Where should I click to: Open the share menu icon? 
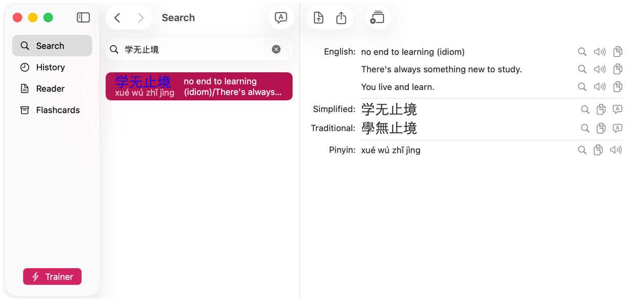(x=341, y=18)
